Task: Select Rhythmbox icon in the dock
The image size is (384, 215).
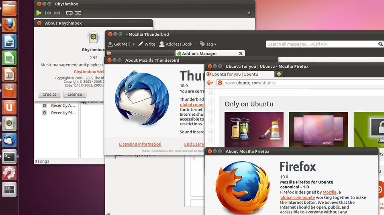Action: tap(9, 123)
